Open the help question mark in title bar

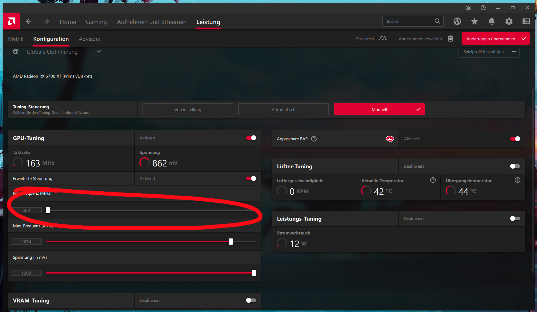483,8
